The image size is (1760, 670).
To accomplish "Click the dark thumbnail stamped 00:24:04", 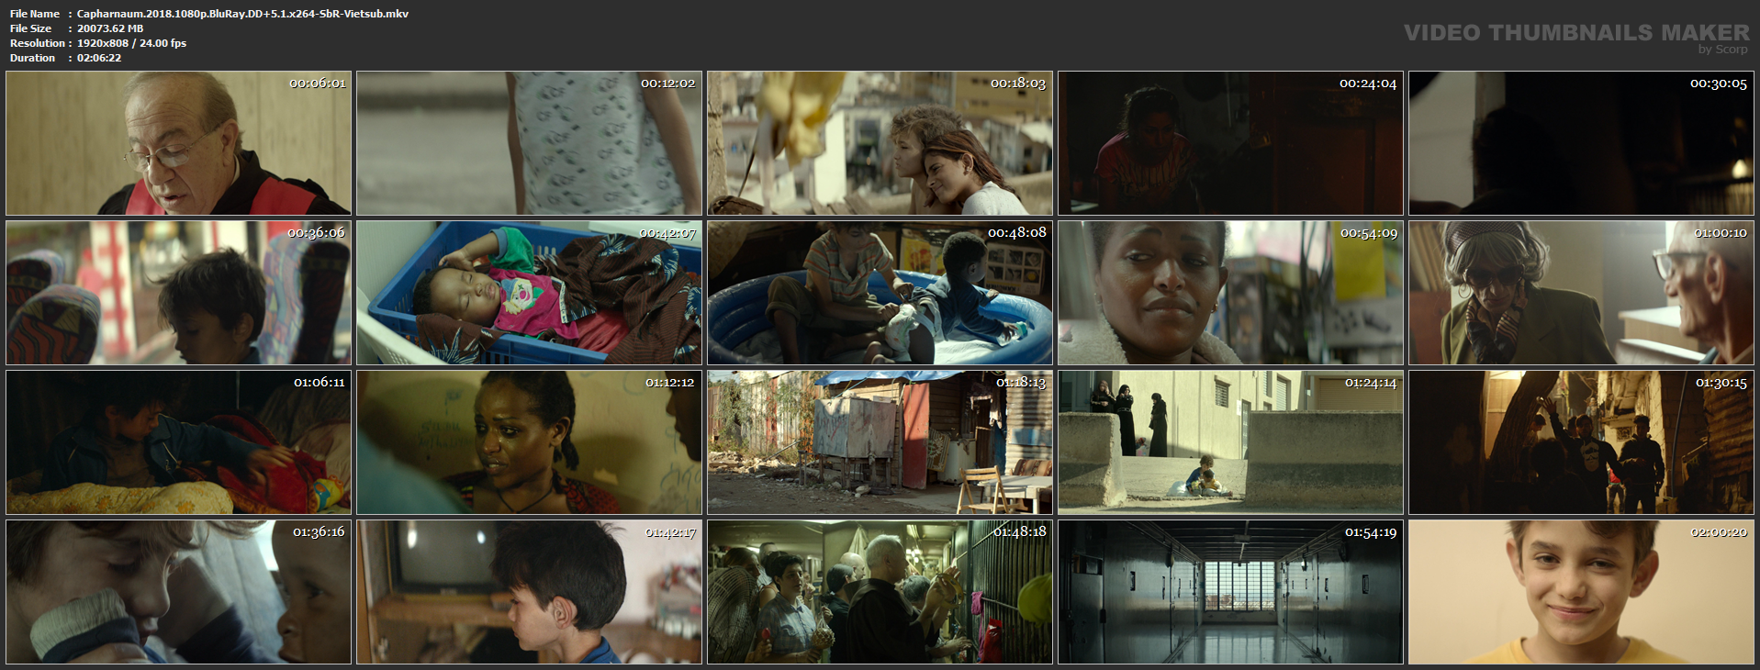I will pyautogui.click(x=1230, y=143).
